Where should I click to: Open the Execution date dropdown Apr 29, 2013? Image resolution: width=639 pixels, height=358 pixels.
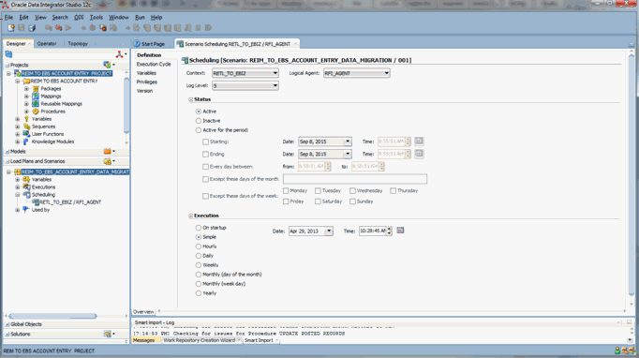(x=329, y=231)
